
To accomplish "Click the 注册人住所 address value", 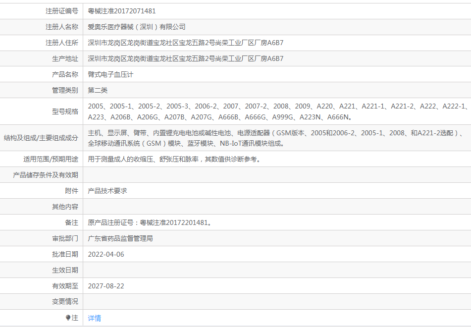I will [185, 43].
